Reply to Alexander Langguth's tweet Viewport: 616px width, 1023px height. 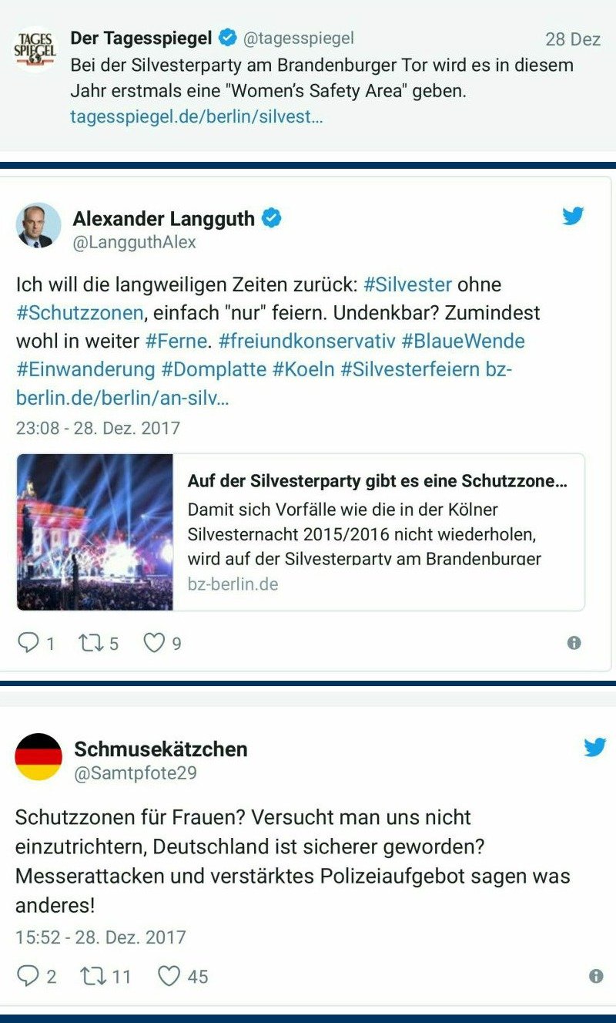[x=28, y=643]
